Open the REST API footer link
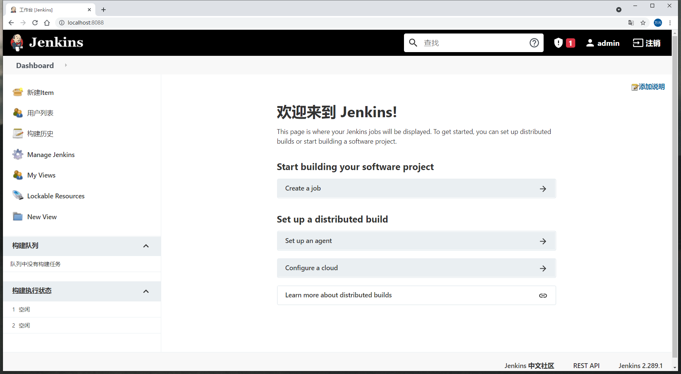681x374 pixels. 586,366
